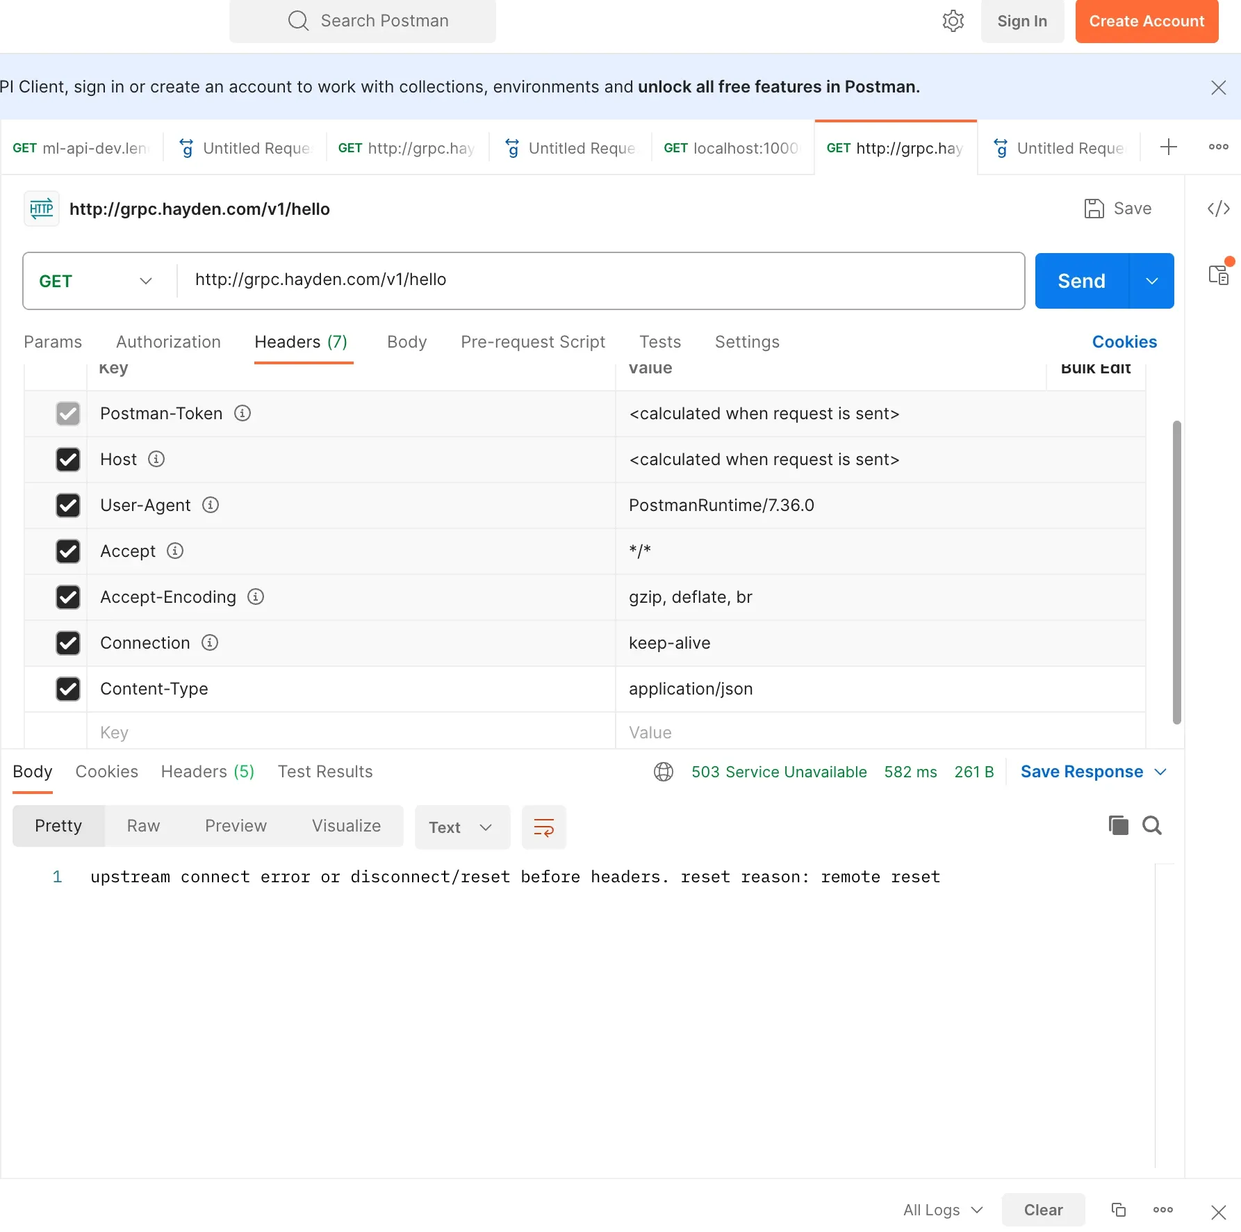Click the HTTP request type icon

pos(42,209)
